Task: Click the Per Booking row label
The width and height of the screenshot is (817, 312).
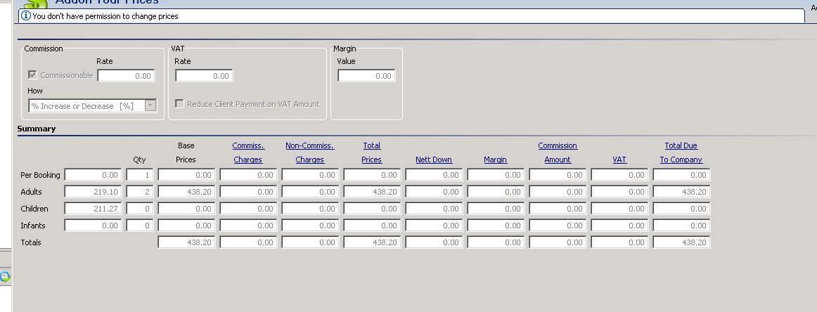Action: (40, 175)
